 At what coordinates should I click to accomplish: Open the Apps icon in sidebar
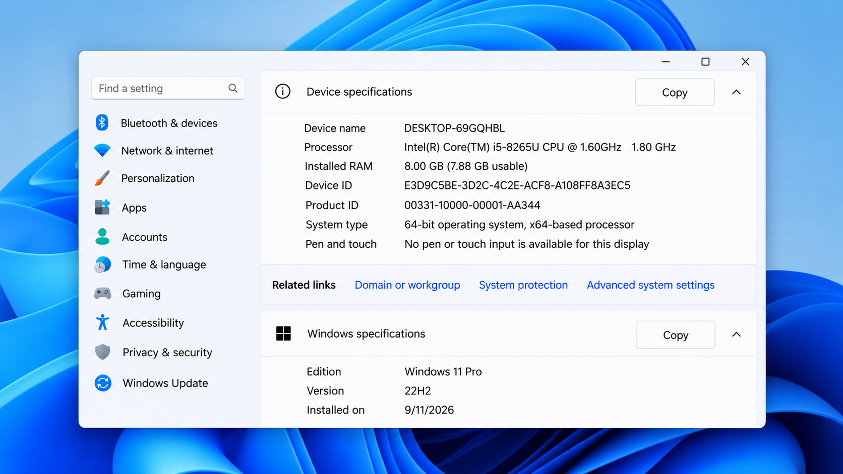pos(102,207)
